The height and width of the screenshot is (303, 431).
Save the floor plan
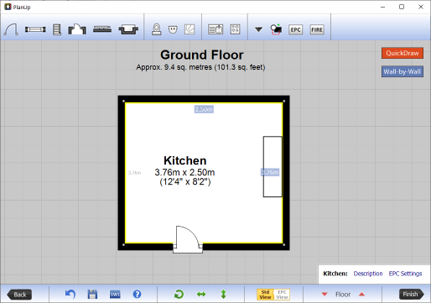point(92,295)
